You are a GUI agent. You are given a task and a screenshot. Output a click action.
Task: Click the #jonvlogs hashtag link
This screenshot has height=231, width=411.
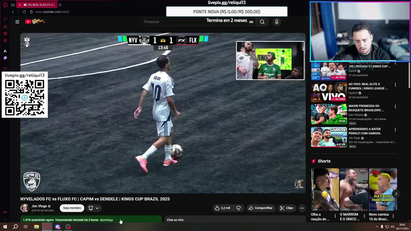tap(106, 220)
